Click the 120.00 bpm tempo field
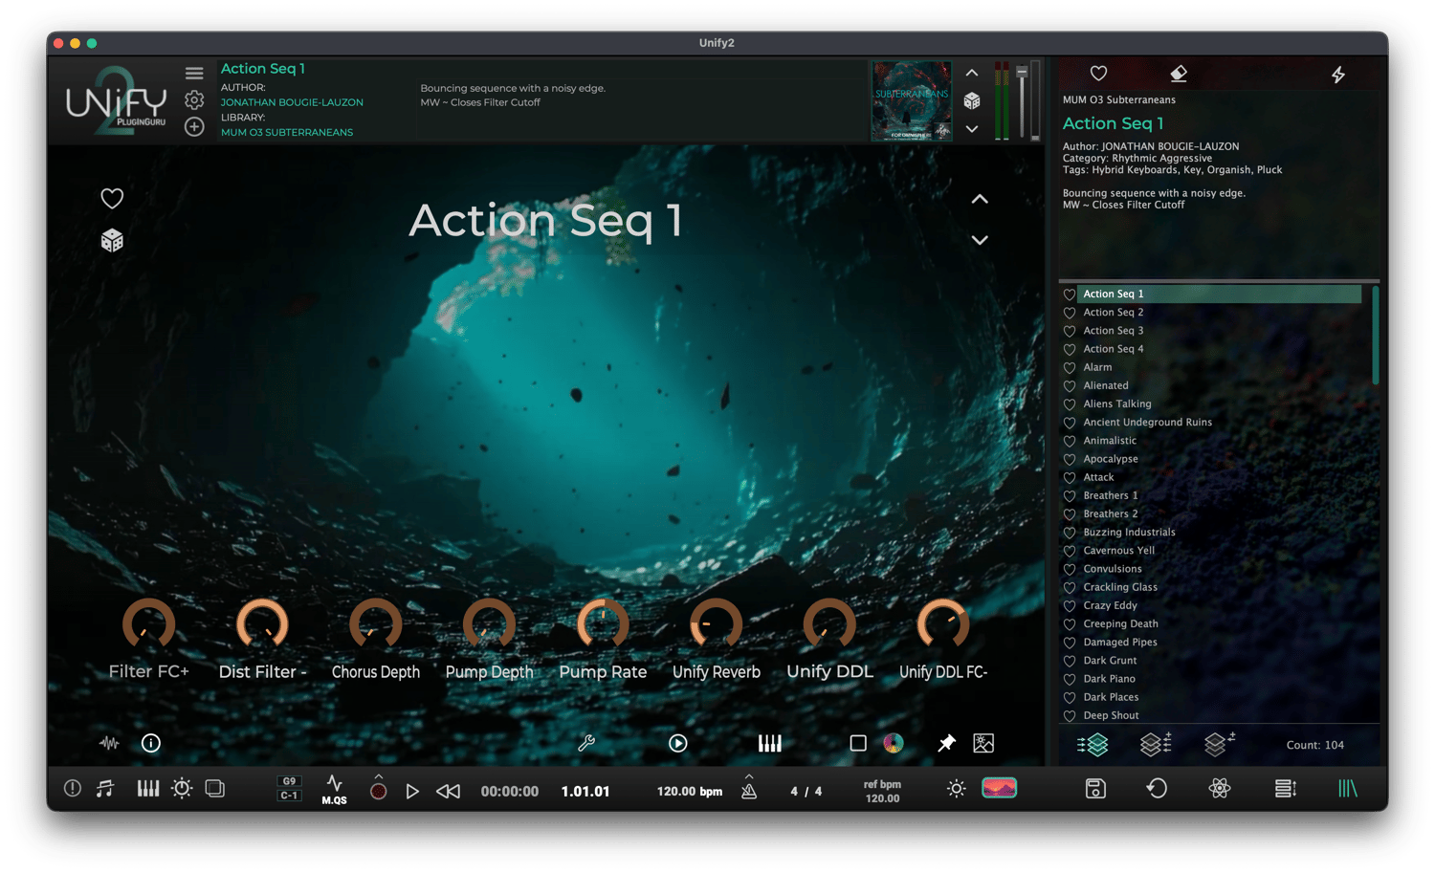1435x873 pixels. click(690, 791)
